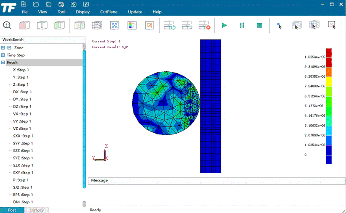This screenshot has width=346, height=213.
Task: Toggle the Zone checkbox
Action: [x=9, y=48]
